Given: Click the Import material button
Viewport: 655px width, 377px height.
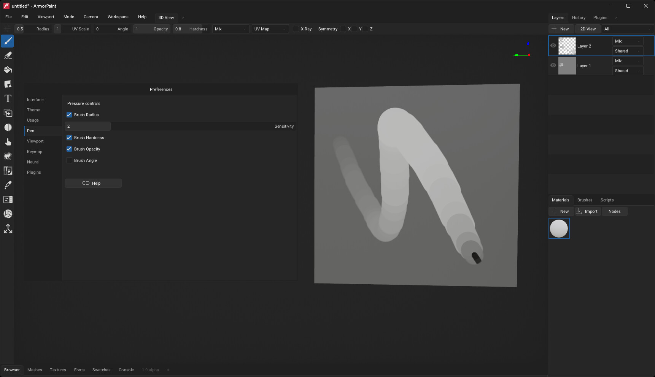Looking at the screenshot, I should coord(588,211).
